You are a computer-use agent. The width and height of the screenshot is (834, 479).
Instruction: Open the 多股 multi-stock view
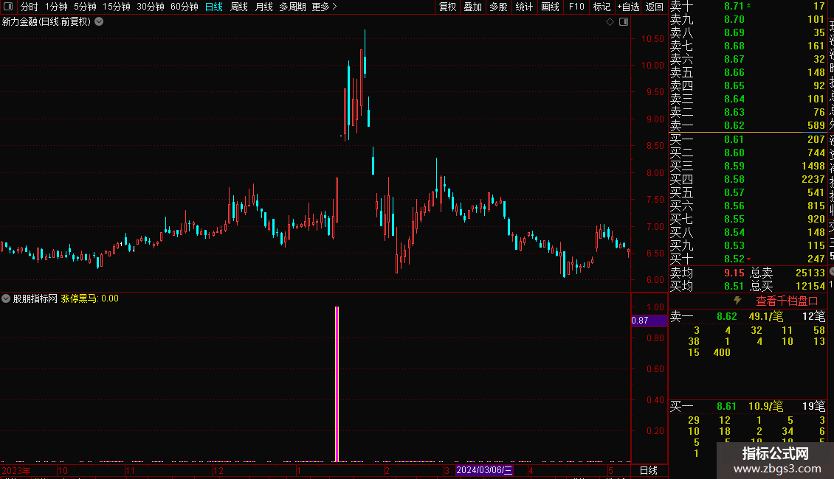tap(498, 7)
